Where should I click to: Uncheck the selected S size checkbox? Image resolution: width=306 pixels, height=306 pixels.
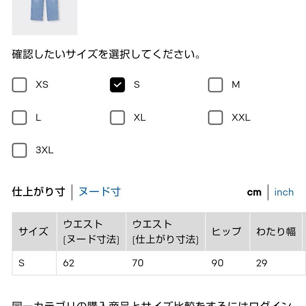pos(117,85)
